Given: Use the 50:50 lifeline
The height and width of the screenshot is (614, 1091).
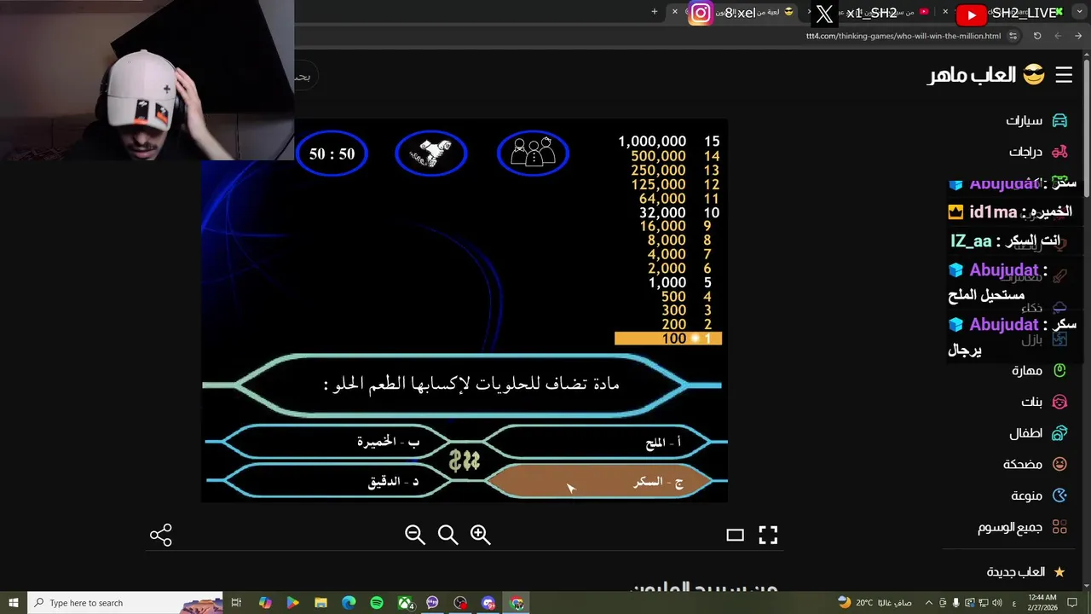Looking at the screenshot, I should coord(332,153).
